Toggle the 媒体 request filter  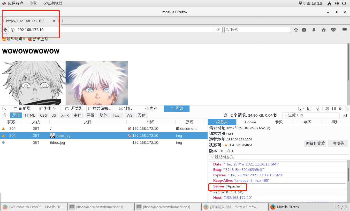point(104,115)
